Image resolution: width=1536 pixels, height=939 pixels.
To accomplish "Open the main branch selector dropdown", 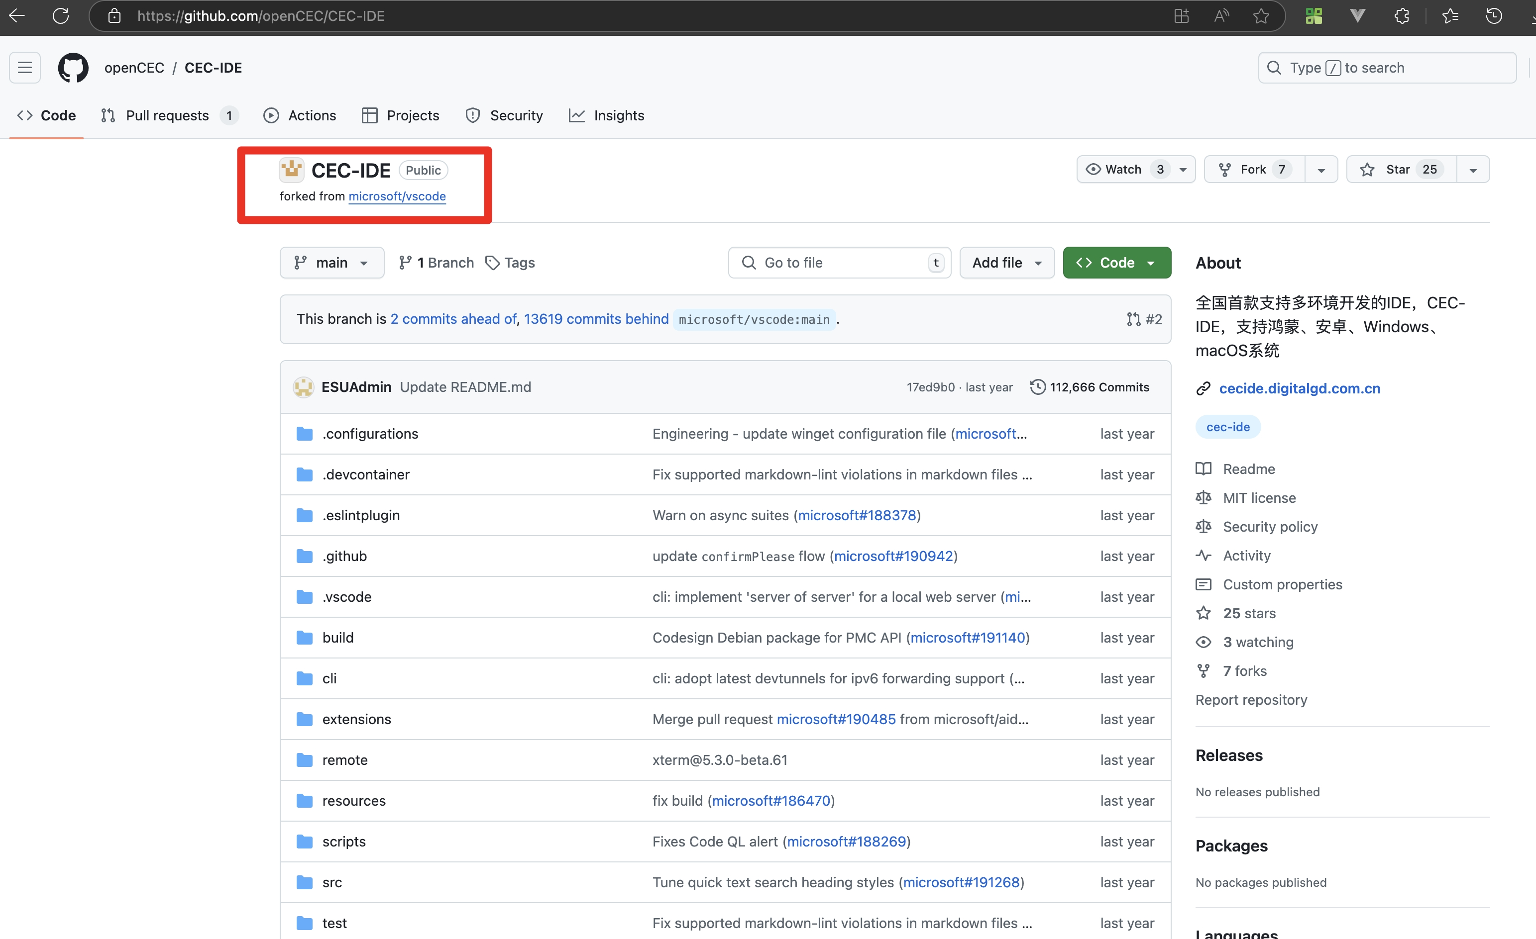I will pos(331,263).
